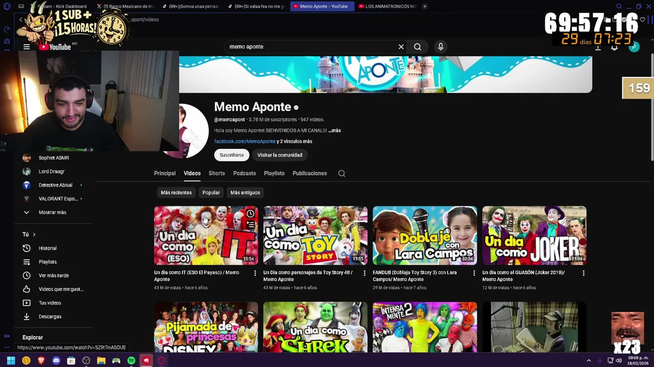Open options menu for Toy Story 4 video
654x367 pixels.
click(x=364, y=273)
